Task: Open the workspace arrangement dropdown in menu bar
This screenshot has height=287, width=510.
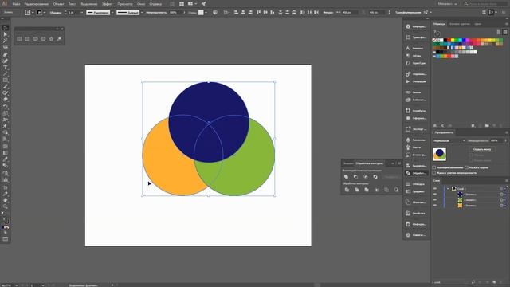Action: click(192, 4)
